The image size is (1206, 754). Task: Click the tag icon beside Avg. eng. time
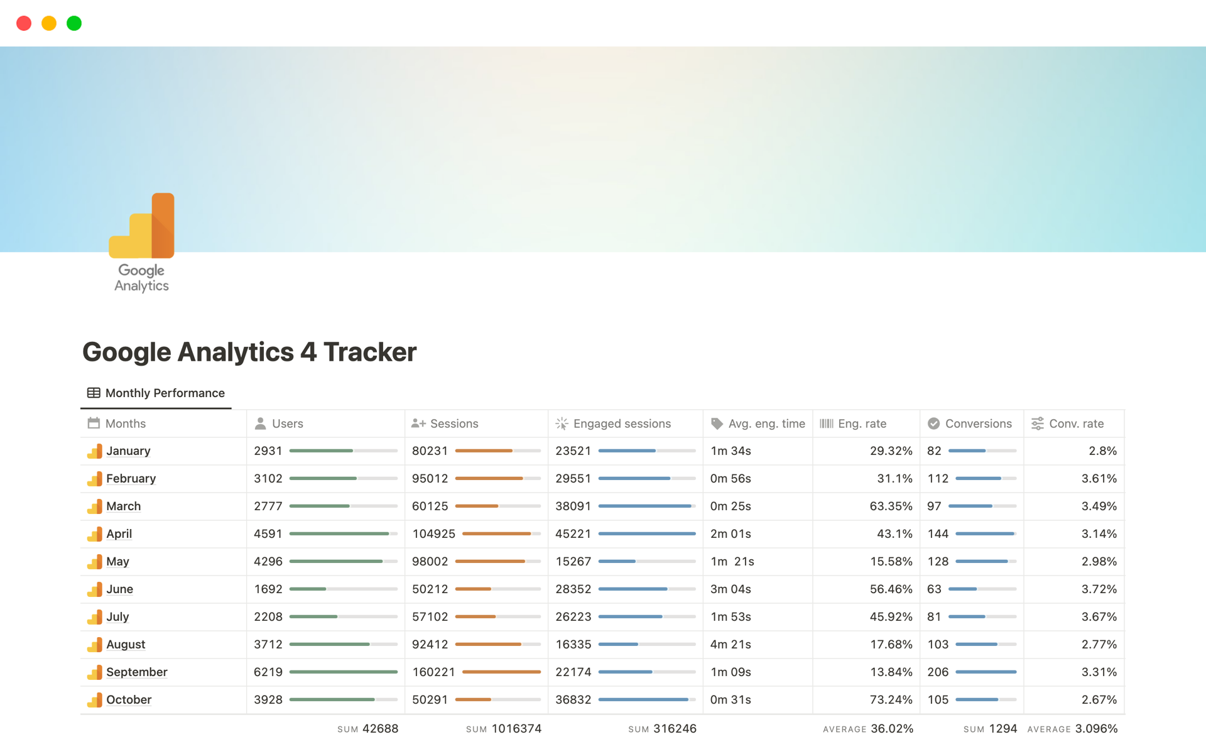(717, 423)
